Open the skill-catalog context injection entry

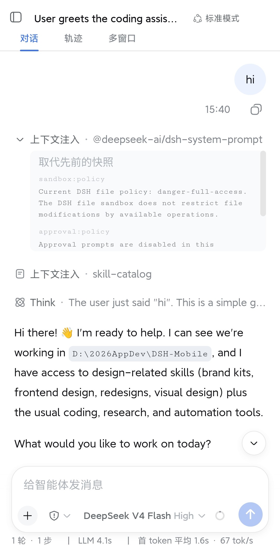[x=83, y=274]
